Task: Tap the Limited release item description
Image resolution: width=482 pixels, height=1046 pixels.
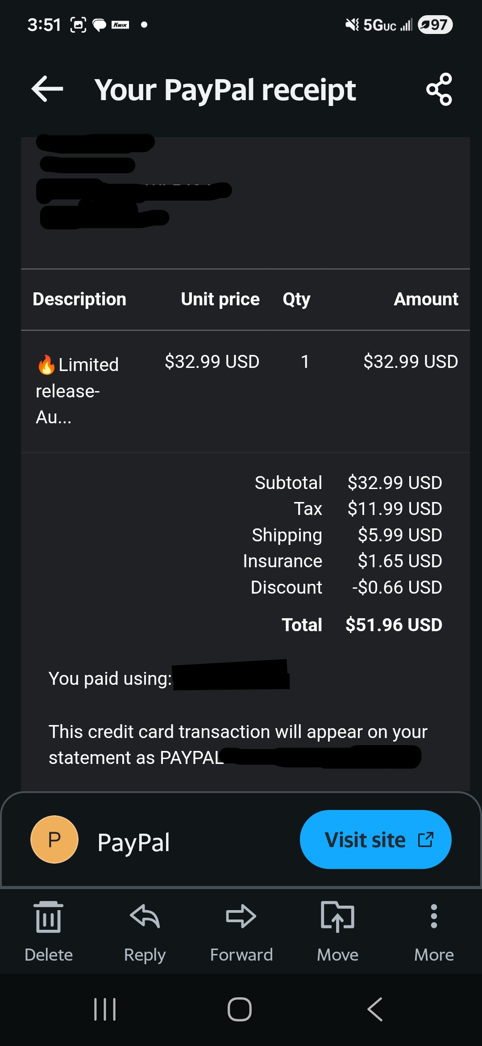Action: coord(77,390)
